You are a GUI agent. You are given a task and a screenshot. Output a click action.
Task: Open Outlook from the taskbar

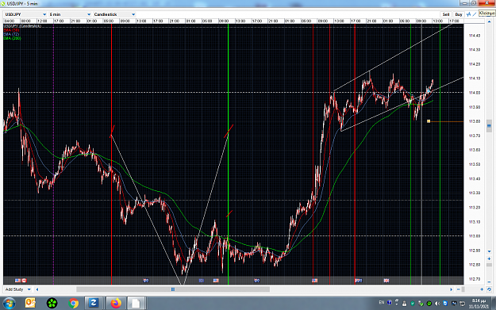pyautogui.click(x=31, y=304)
